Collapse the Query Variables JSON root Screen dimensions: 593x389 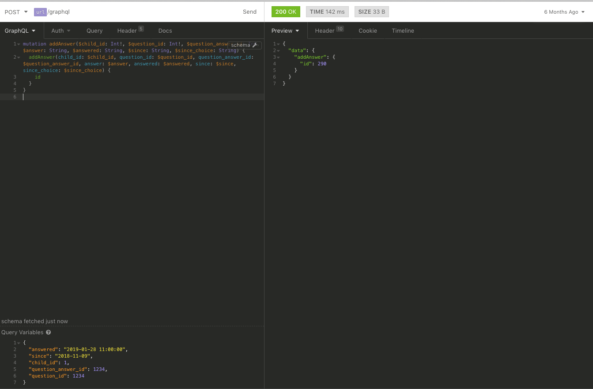tap(19, 343)
